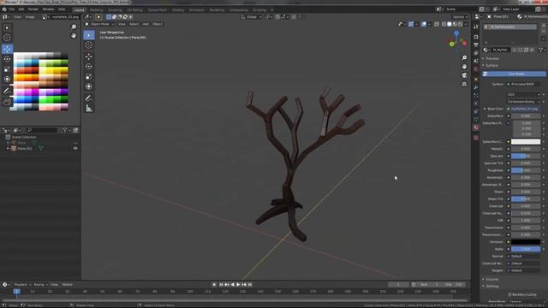The image size is (548, 308).
Task: Open the Keying popover in the timeline
Action: 40,285
